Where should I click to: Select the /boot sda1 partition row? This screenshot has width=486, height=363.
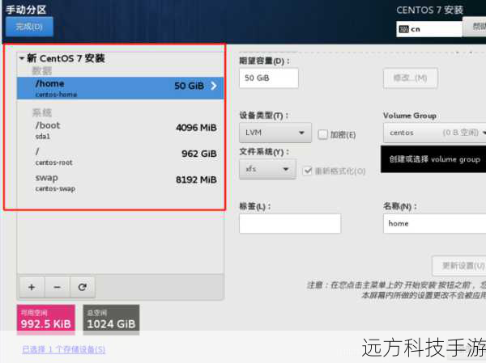click(x=120, y=130)
